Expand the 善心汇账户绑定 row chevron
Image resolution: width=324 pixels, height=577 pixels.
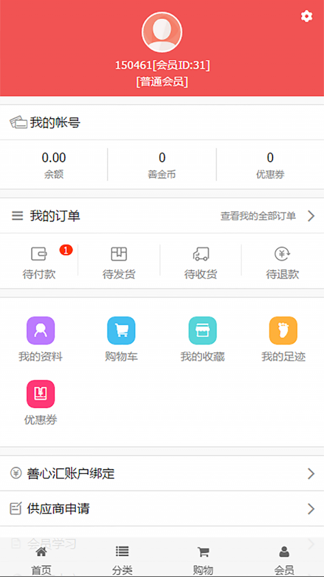[311, 474]
